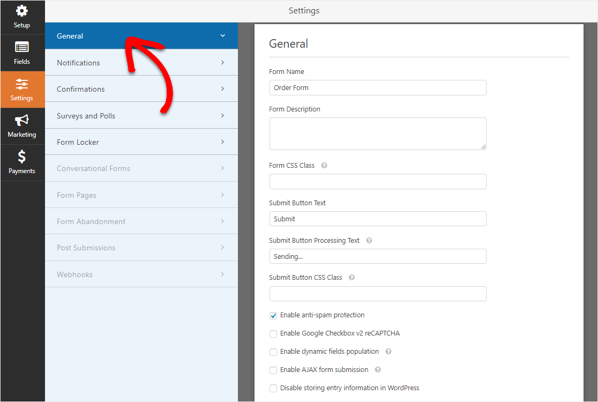The height and width of the screenshot is (402, 598).
Task: Click the Submit Button Processing Text field
Action: click(378, 256)
